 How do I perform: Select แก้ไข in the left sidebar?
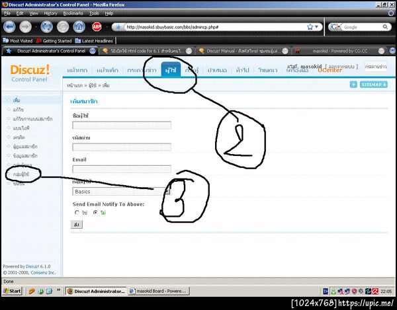19,110
